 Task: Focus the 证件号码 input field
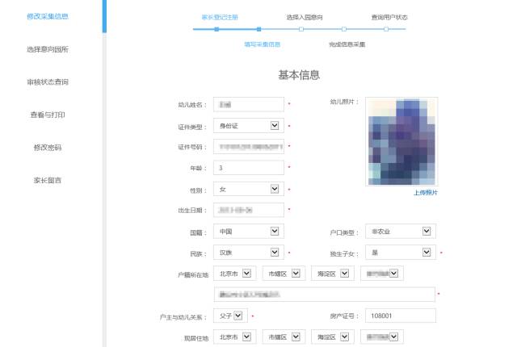tap(249, 147)
